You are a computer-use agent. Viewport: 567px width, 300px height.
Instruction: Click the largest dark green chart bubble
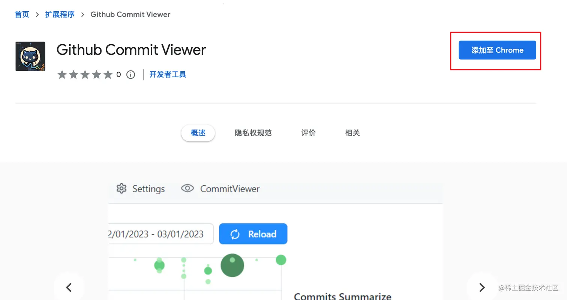(x=232, y=265)
